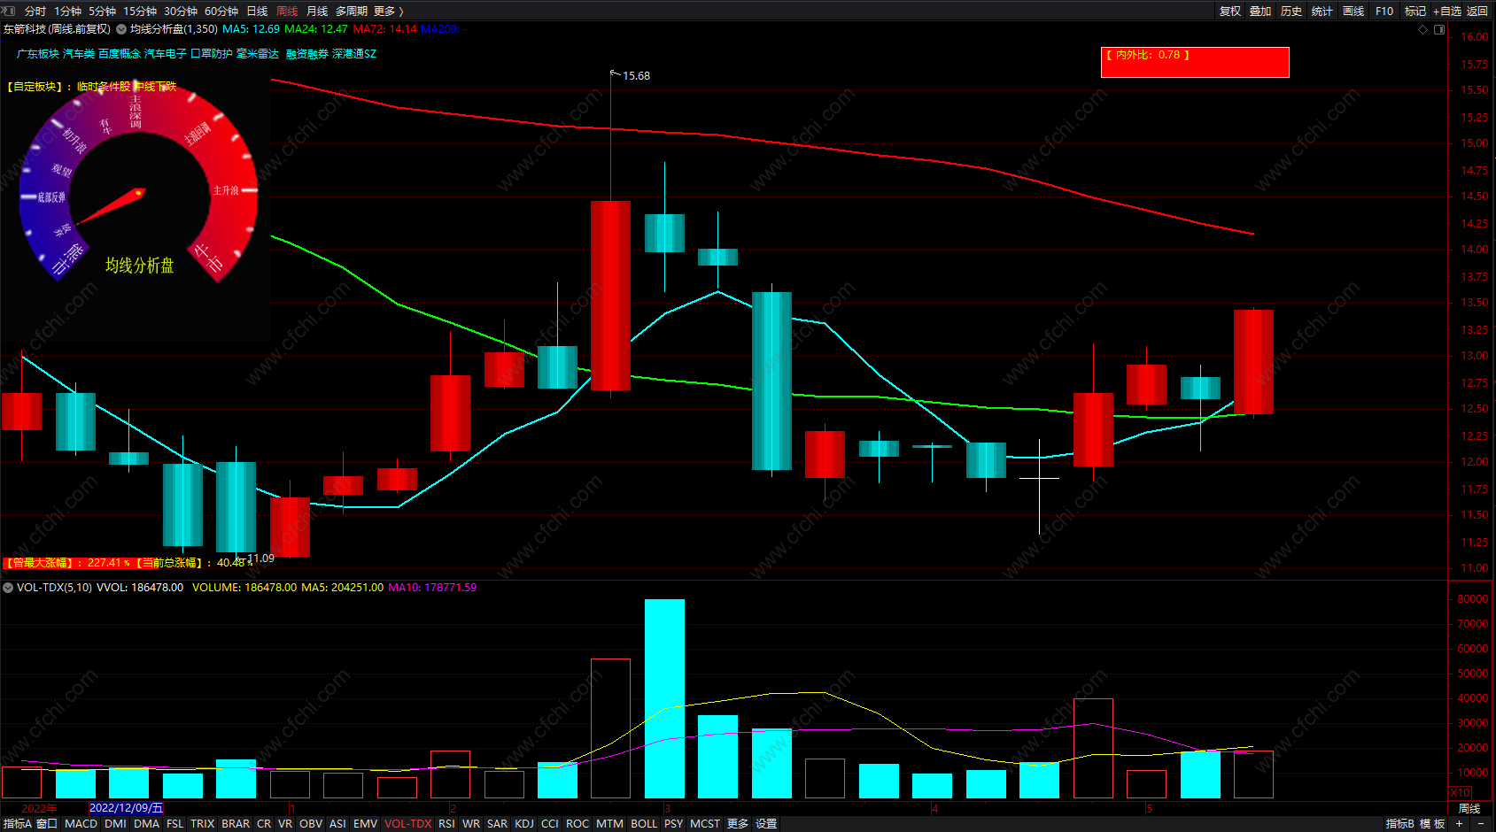Click the 指标A label in the bottom bar
This screenshot has width=1496, height=832.
tap(17, 824)
